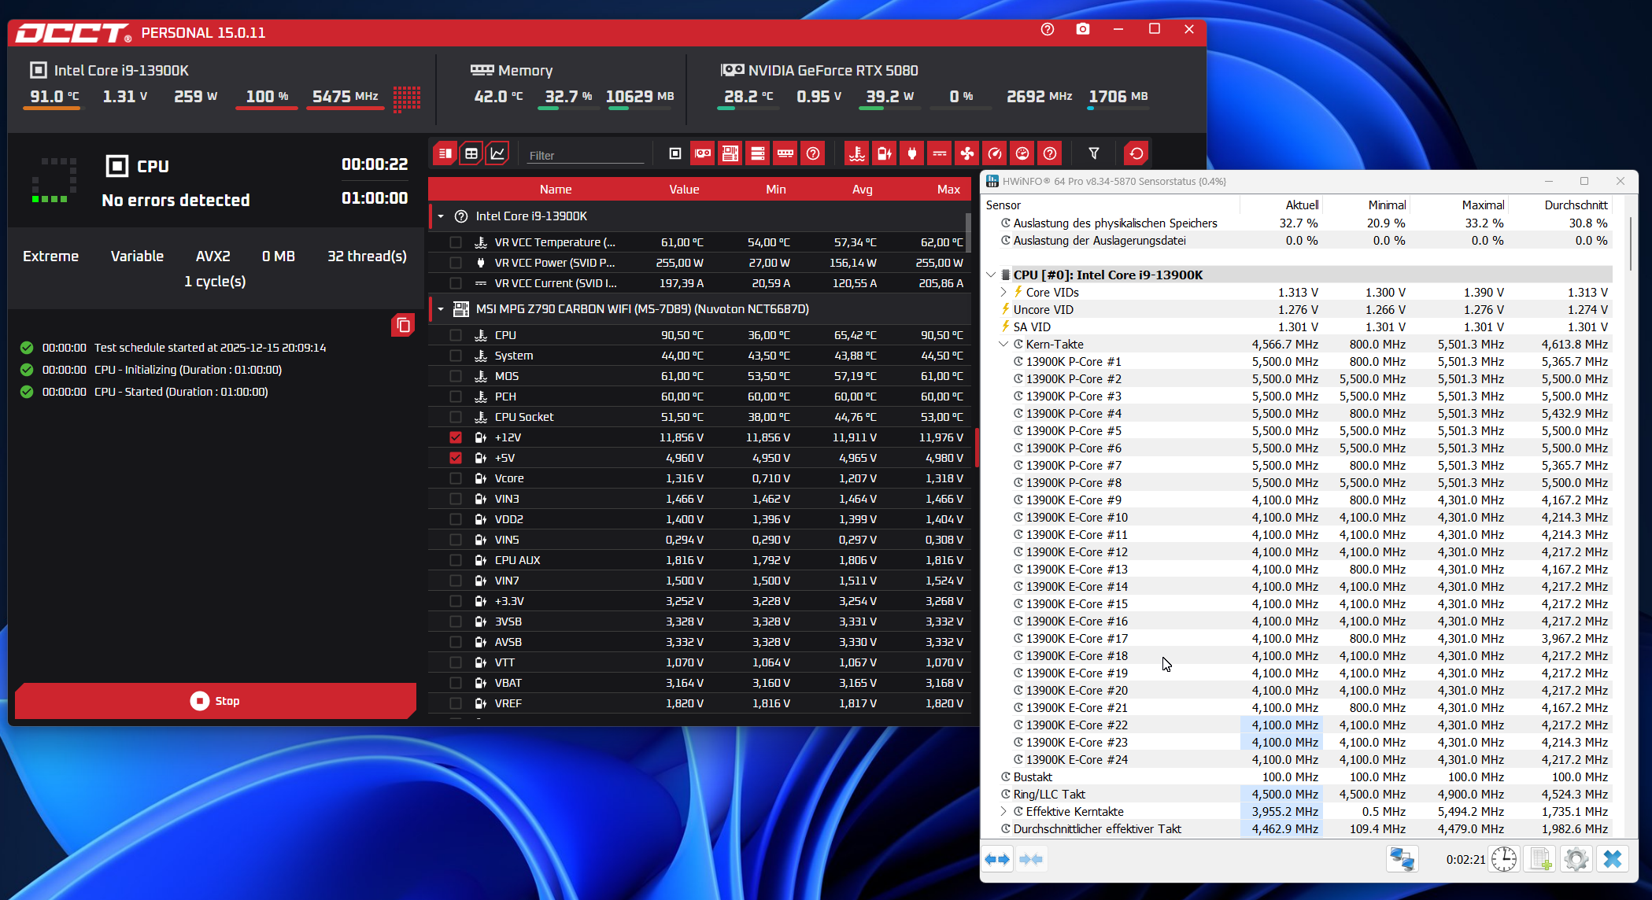Enable the Vcore sensor checkbox
This screenshot has height=900, width=1652.
[x=456, y=478]
